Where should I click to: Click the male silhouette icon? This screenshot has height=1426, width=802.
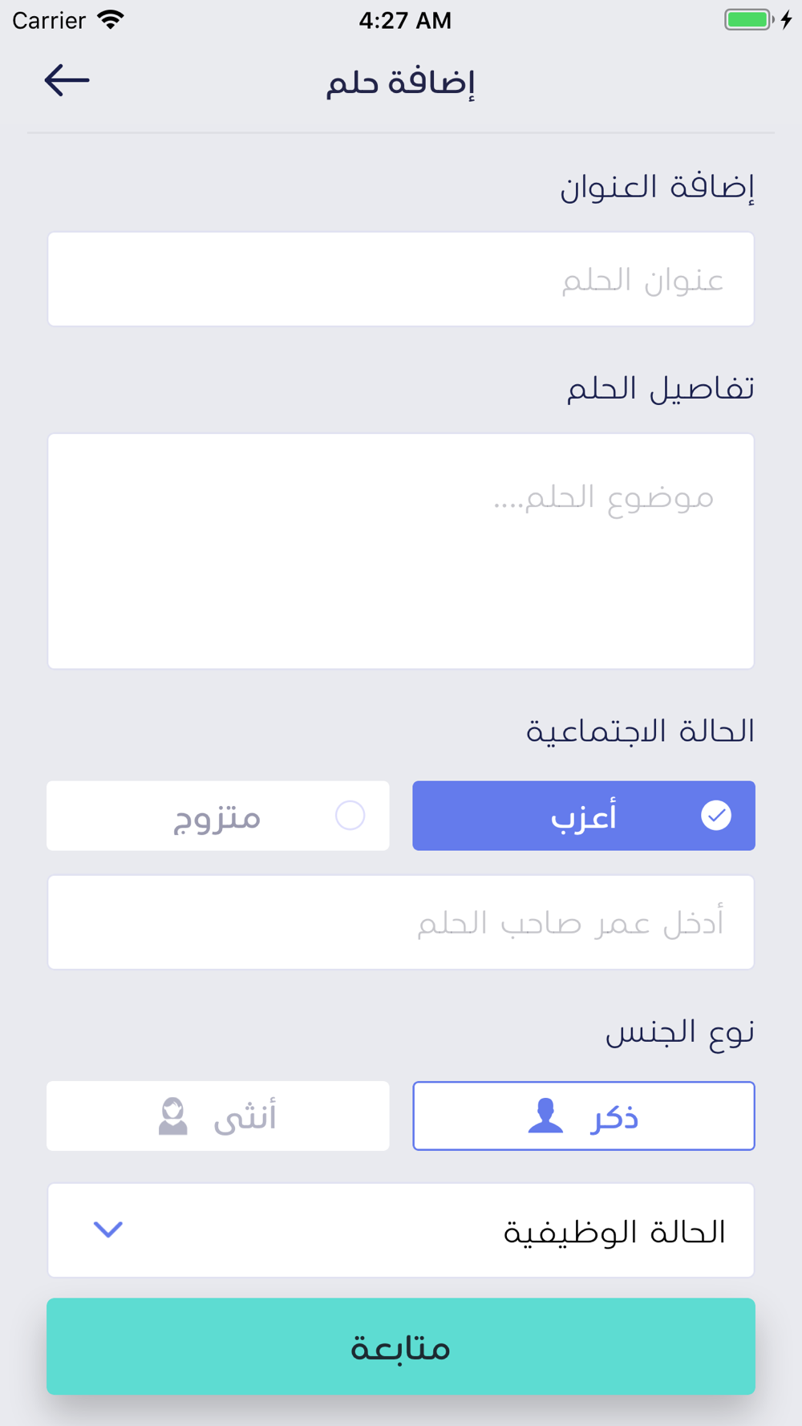point(545,1116)
